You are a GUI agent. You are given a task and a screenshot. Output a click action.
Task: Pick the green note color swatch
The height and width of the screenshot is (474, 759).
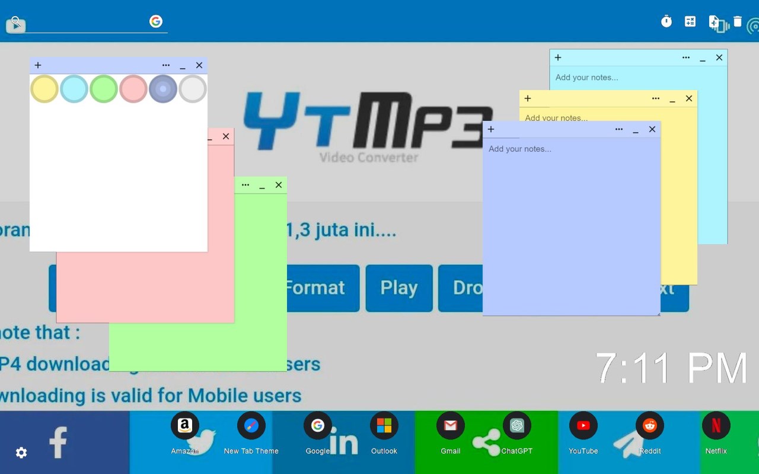[104, 89]
